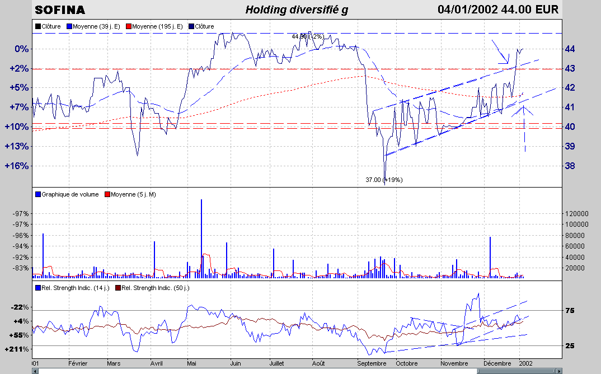
Task: Select the 'Rel. Strength Indic. (50 j.)' label
Action: pos(155,288)
